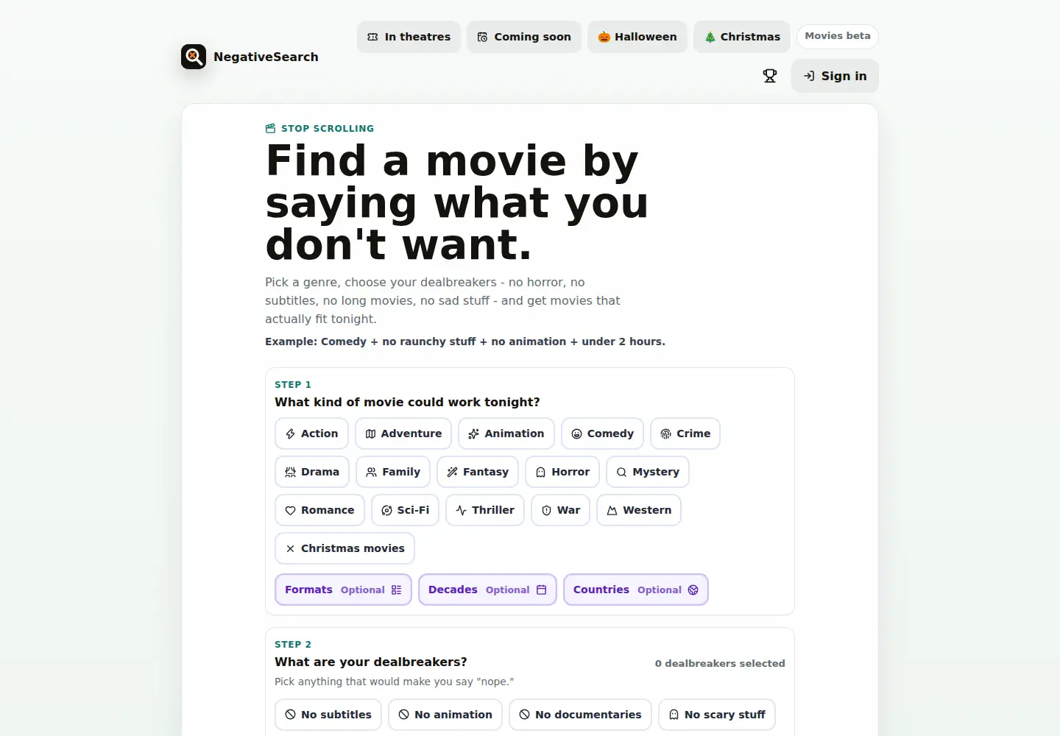Image resolution: width=1060 pixels, height=736 pixels.
Task: Click the 'STOP SCROLLING' label text
Action: pos(328,128)
